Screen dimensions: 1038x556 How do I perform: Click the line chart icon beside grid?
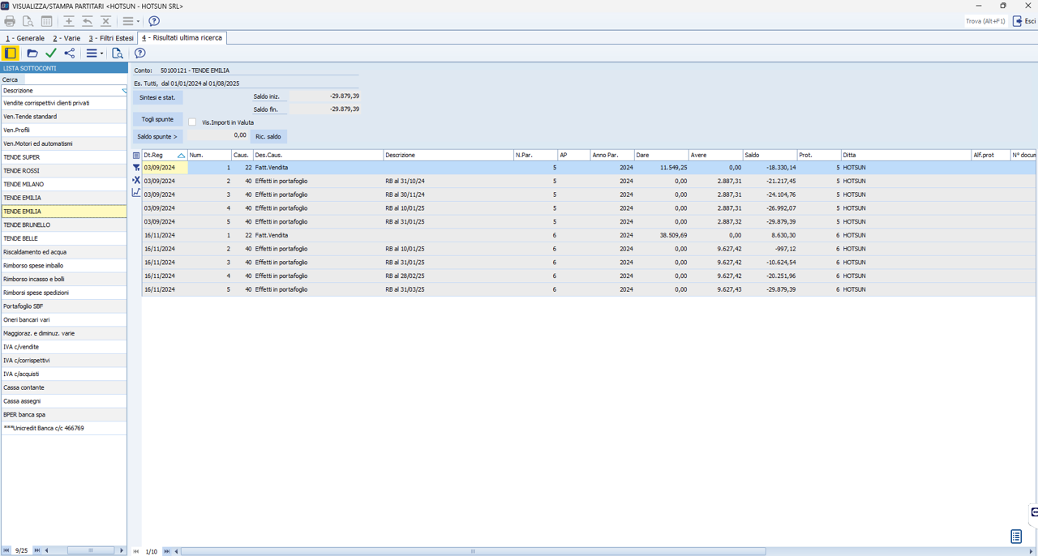(136, 193)
